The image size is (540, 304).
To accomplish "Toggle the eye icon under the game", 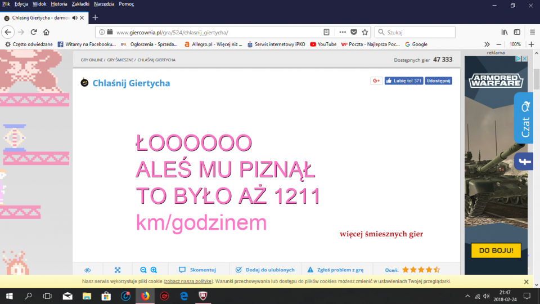I will click(87, 270).
